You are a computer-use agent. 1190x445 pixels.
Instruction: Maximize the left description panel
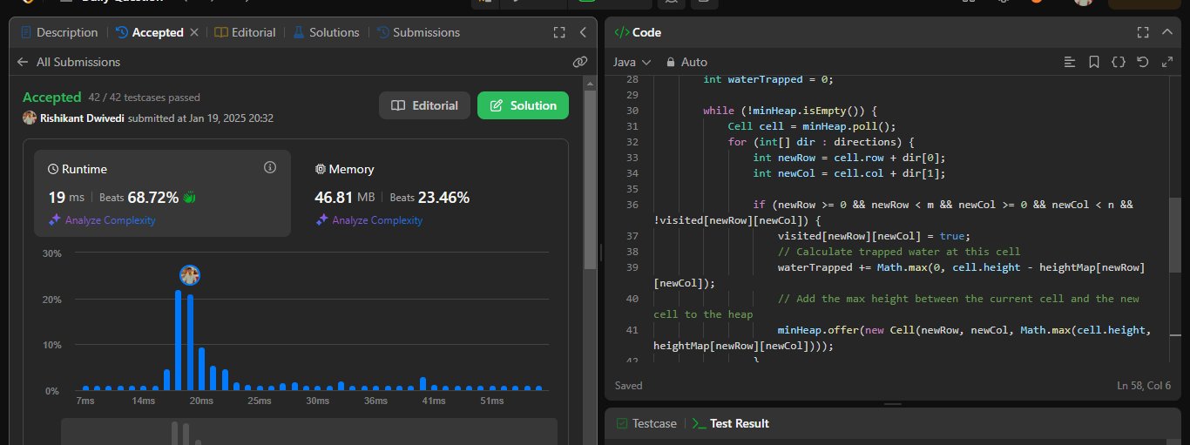pos(559,32)
